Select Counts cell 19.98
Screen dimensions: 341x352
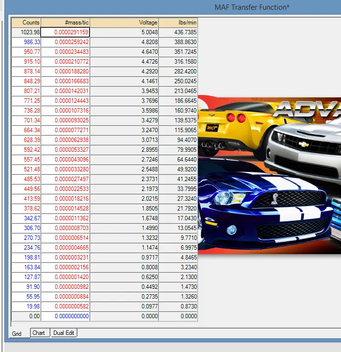tap(26, 307)
